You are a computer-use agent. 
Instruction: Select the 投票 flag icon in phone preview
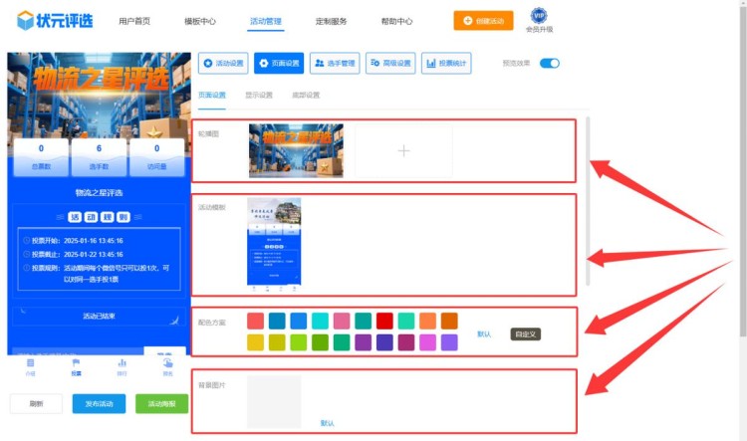point(76,364)
